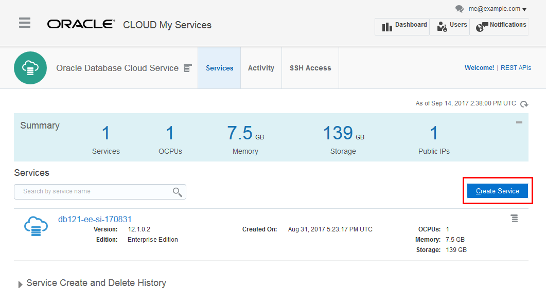Refresh the page data with refresh icon
The width and height of the screenshot is (546, 306).
click(524, 104)
